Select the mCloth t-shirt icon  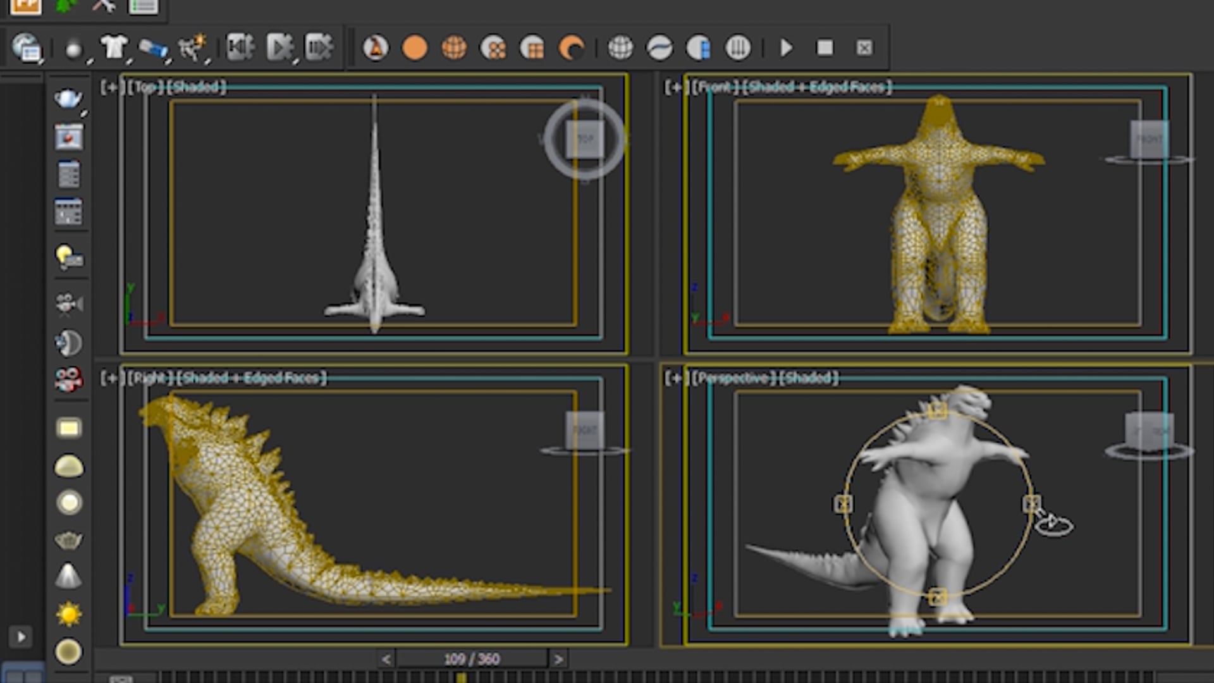tap(115, 47)
